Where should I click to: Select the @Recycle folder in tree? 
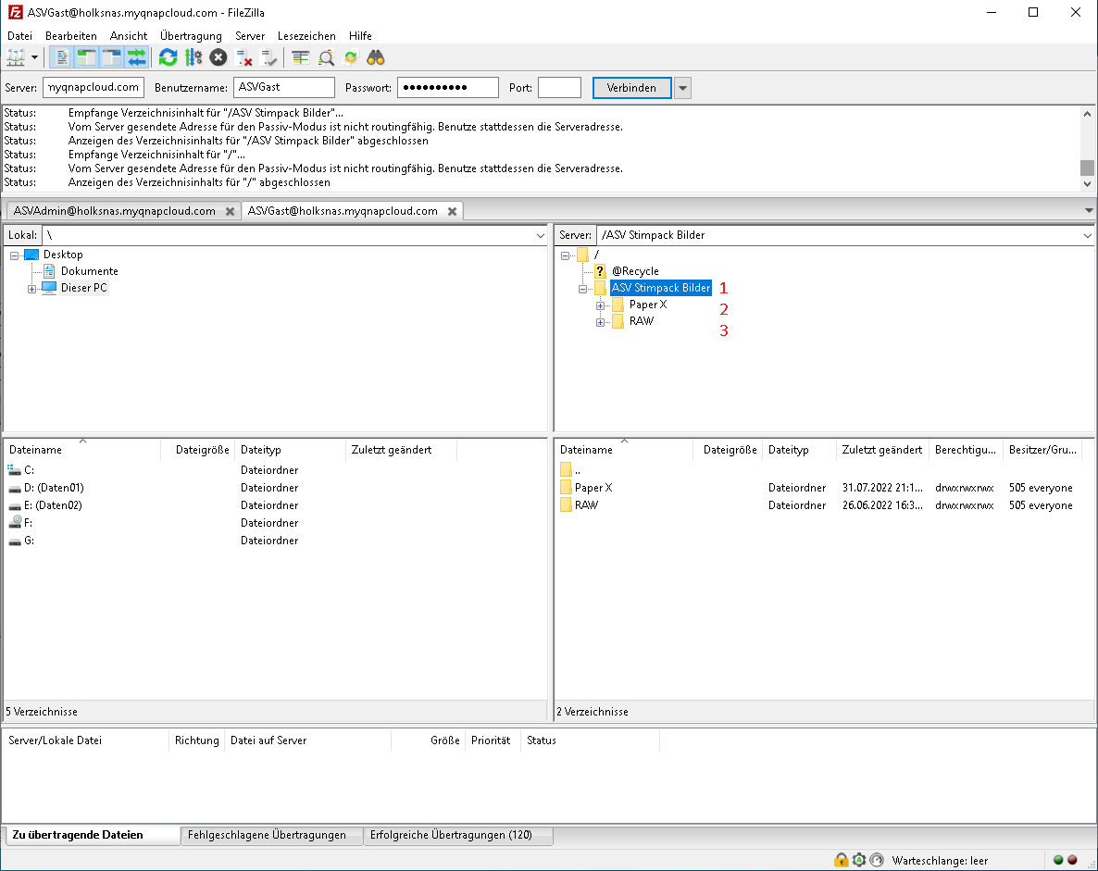click(x=635, y=271)
